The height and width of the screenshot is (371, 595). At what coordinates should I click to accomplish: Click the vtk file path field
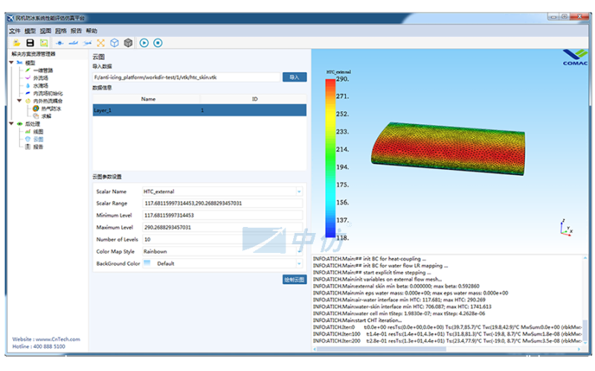187,77
